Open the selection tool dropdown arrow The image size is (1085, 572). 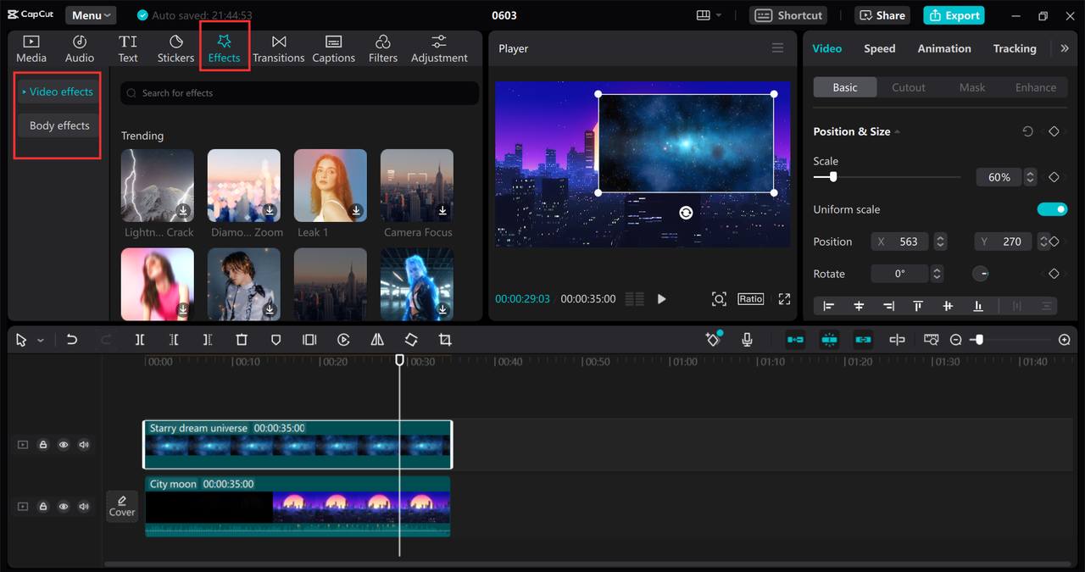tap(41, 341)
